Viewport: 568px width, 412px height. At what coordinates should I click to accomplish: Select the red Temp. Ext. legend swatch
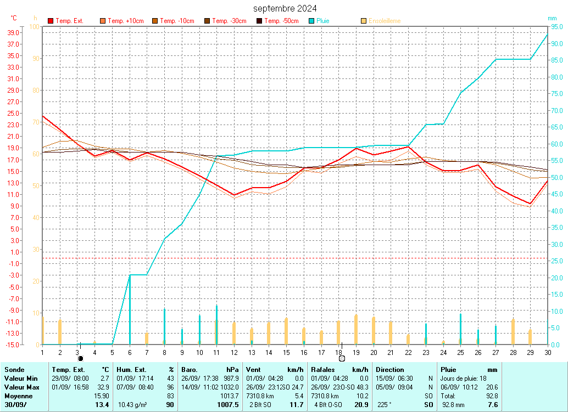pos(51,21)
